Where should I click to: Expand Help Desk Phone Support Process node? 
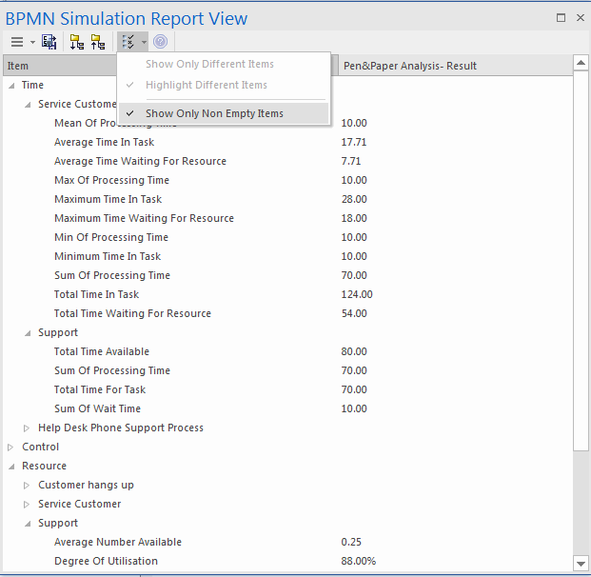[28, 428]
